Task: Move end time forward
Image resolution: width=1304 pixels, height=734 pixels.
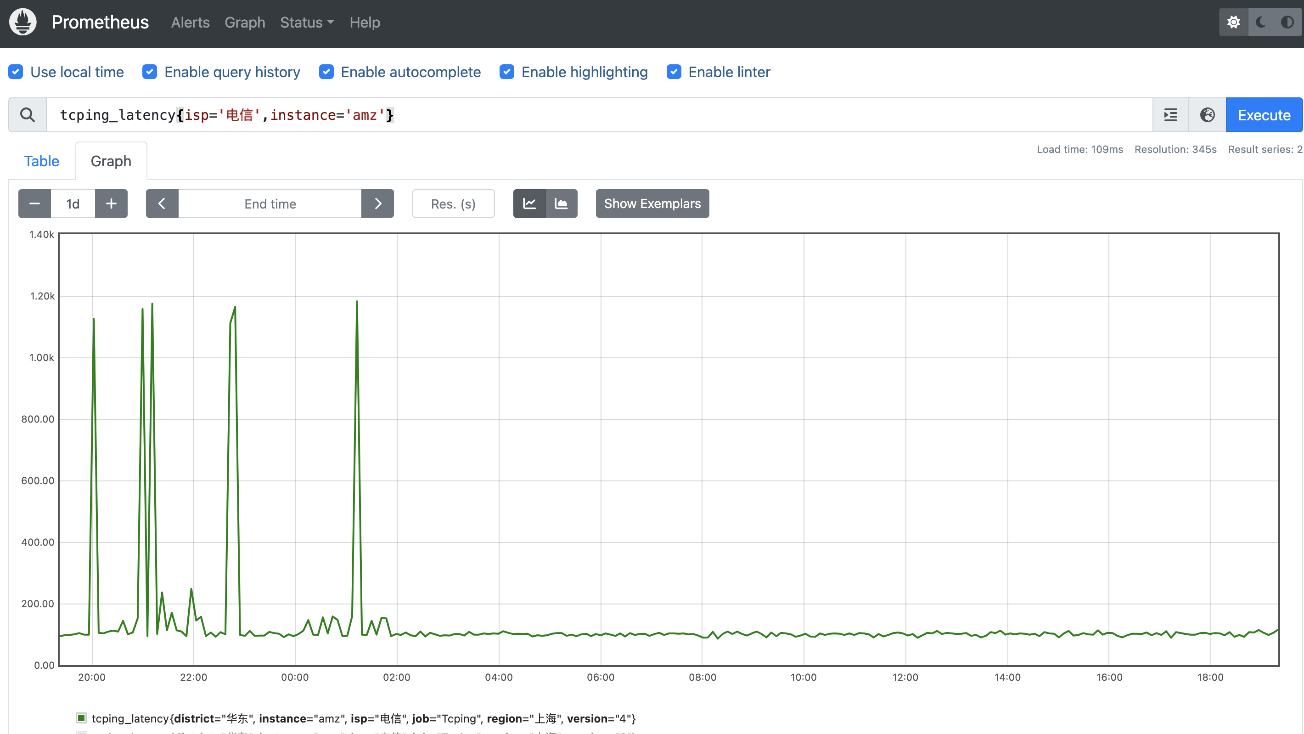Action: pyautogui.click(x=377, y=203)
